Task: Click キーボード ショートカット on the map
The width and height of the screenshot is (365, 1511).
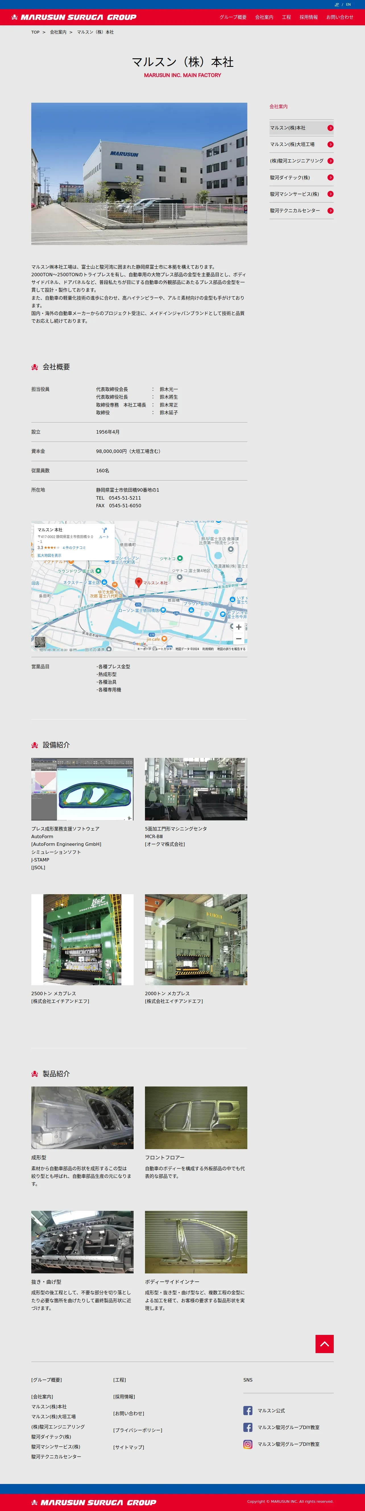Action: point(155,649)
